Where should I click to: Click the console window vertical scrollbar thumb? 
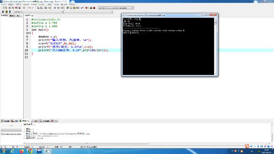[215, 22]
